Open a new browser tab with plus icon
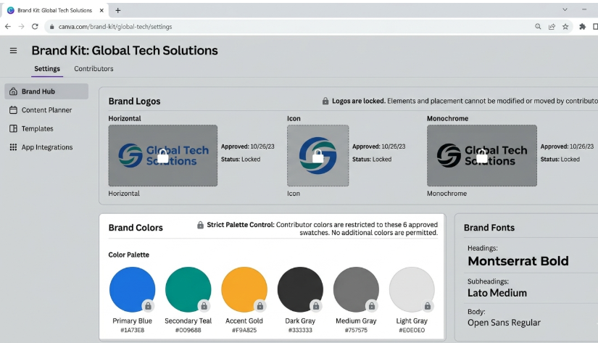This screenshot has width=598, height=343. pyautogui.click(x=118, y=10)
